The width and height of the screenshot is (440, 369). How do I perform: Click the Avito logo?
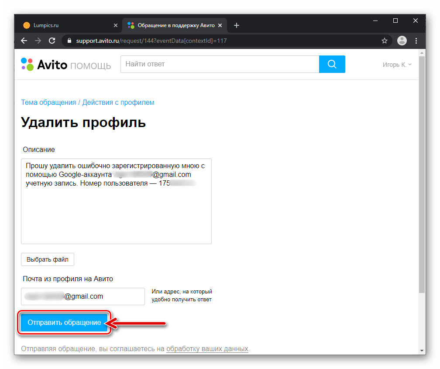click(x=44, y=65)
